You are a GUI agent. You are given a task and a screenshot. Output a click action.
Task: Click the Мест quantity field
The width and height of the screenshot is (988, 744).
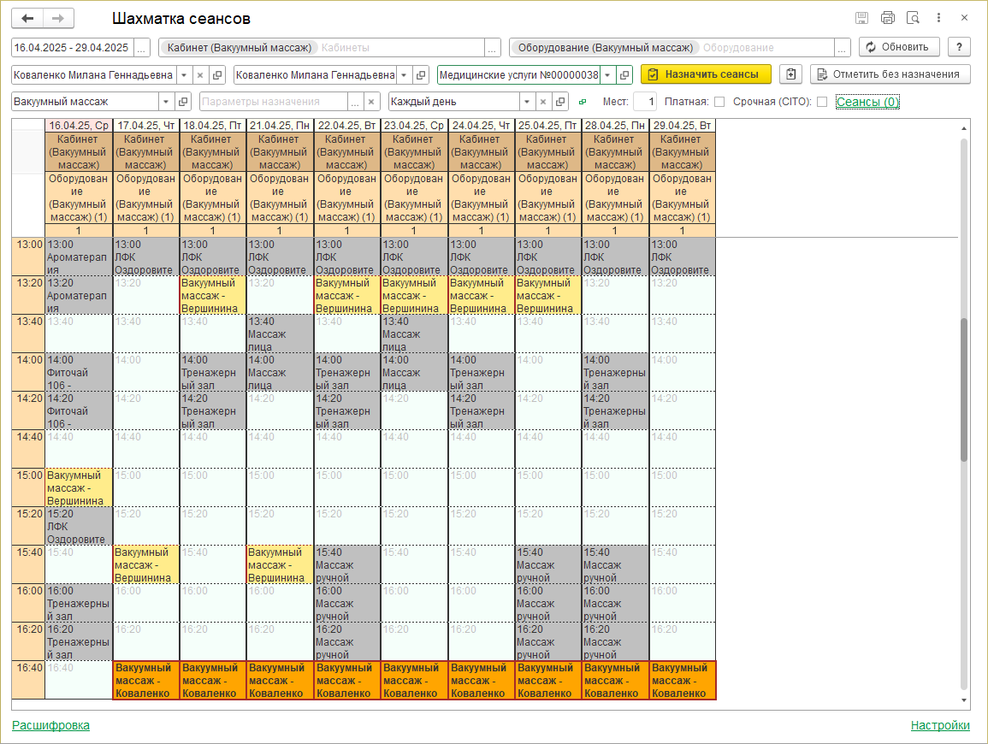pyautogui.click(x=645, y=102)
